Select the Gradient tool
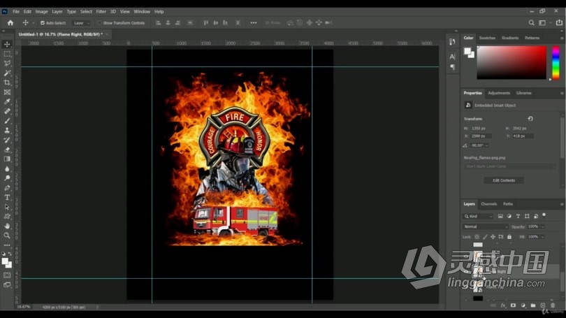This screenshot has width=566, height=318. point(7,159)
